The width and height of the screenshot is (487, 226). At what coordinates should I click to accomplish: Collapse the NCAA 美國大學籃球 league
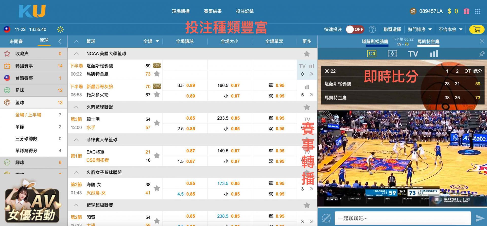tap(76, 54)
